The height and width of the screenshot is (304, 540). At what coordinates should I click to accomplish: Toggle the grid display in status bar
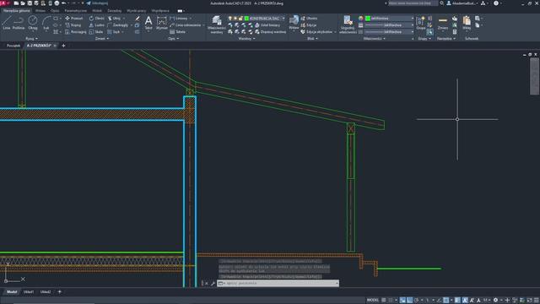click(x=383, y=301)
